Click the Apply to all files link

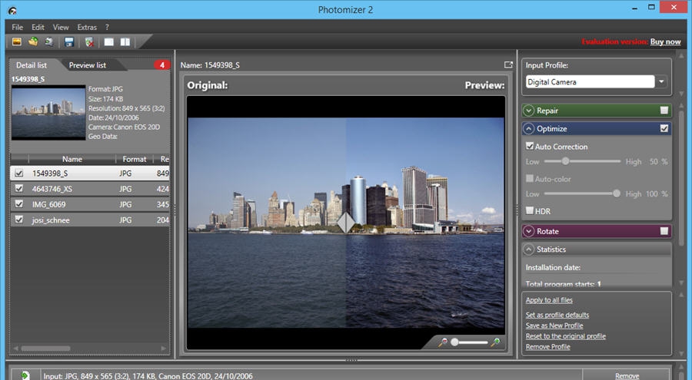[549, 300]
